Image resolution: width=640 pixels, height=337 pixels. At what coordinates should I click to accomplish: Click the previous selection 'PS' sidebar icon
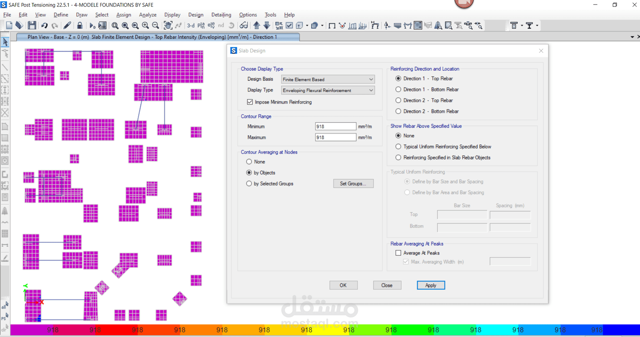(x=5, y=317)
